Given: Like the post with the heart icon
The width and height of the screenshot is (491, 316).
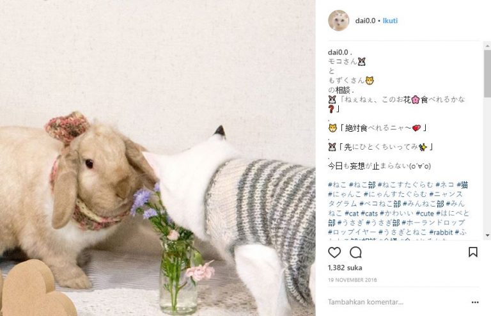Looking at the screenshot, I should (x=334, y=253).
